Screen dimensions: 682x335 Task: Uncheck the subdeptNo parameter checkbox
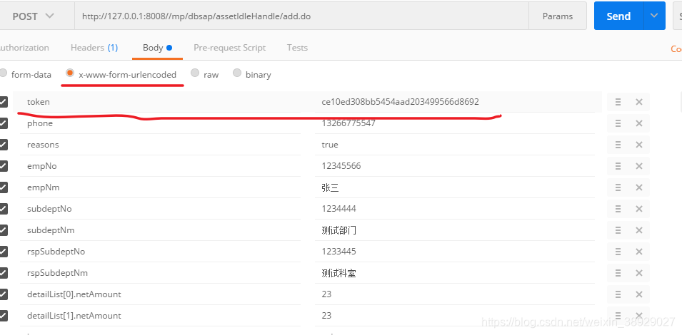[x=3, y=209]
